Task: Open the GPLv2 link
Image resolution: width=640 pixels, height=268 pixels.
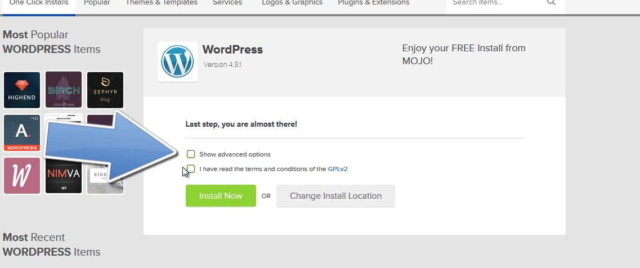Action: click(x=338, y=169)
